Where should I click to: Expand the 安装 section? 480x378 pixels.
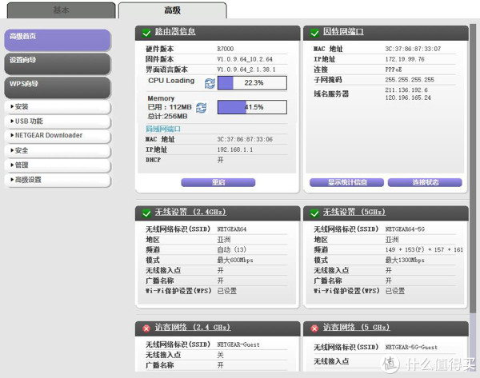tap(58, 107)
